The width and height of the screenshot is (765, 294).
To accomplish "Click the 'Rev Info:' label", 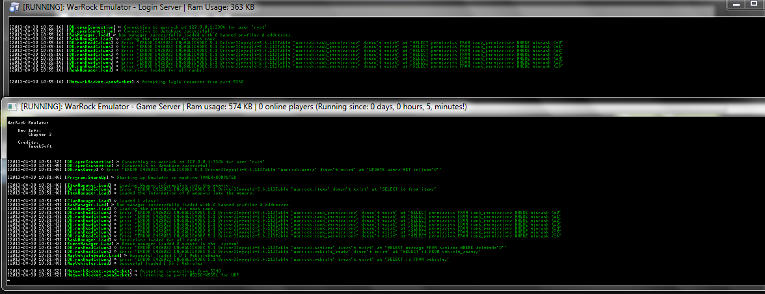I will 29,131.
